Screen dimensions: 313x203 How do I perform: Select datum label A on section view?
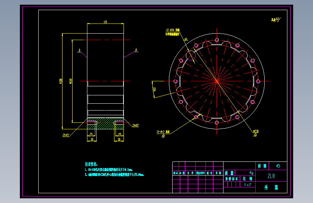[136, 50]
